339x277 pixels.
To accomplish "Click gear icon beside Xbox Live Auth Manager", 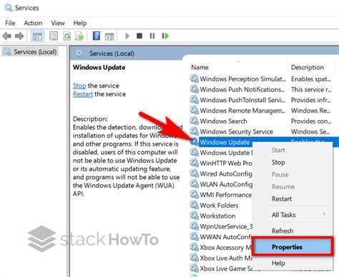I will 195,258.
